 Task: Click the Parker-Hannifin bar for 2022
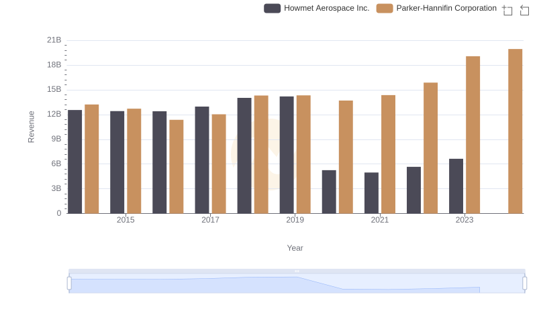430,148
